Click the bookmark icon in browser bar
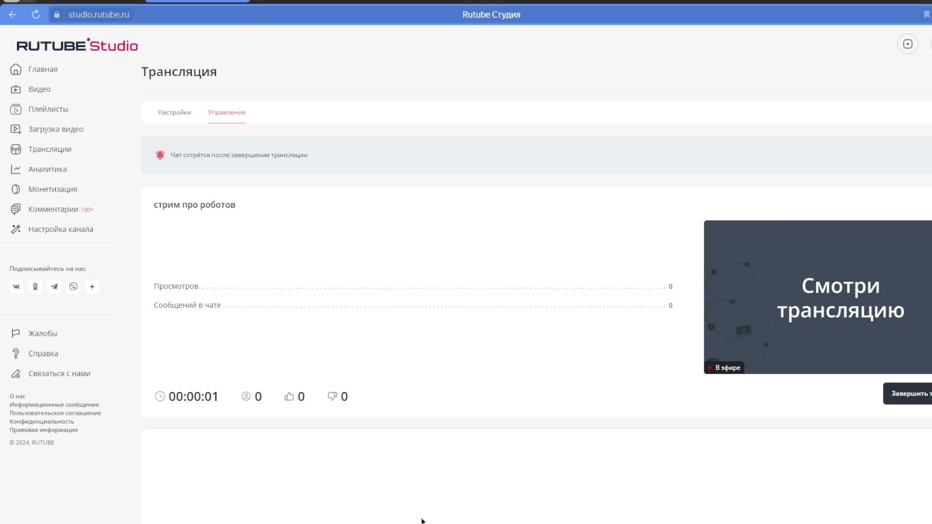Image resolution: width=932 pixels, height=524 pixels. coord(926,15)
